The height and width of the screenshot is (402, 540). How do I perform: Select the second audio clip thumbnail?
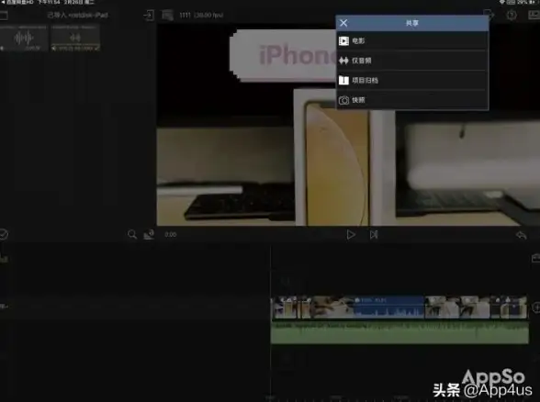[x=75, y=38]
